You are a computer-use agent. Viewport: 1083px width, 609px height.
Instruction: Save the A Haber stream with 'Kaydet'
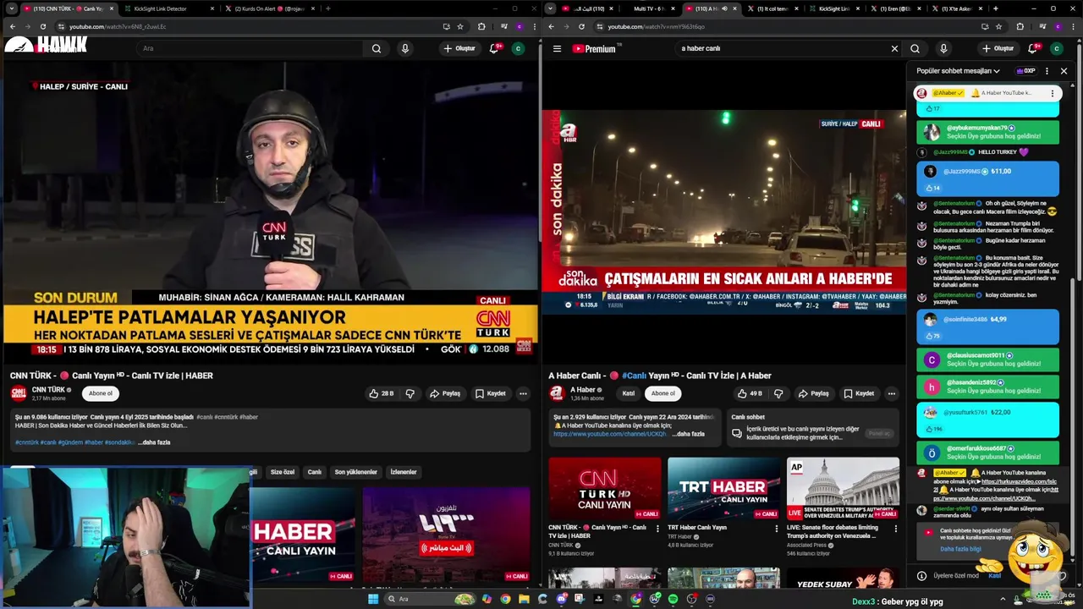(x=858, y=393)
